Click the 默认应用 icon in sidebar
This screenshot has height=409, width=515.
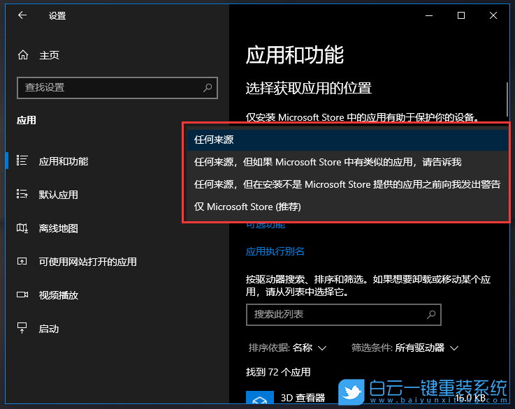22,194
